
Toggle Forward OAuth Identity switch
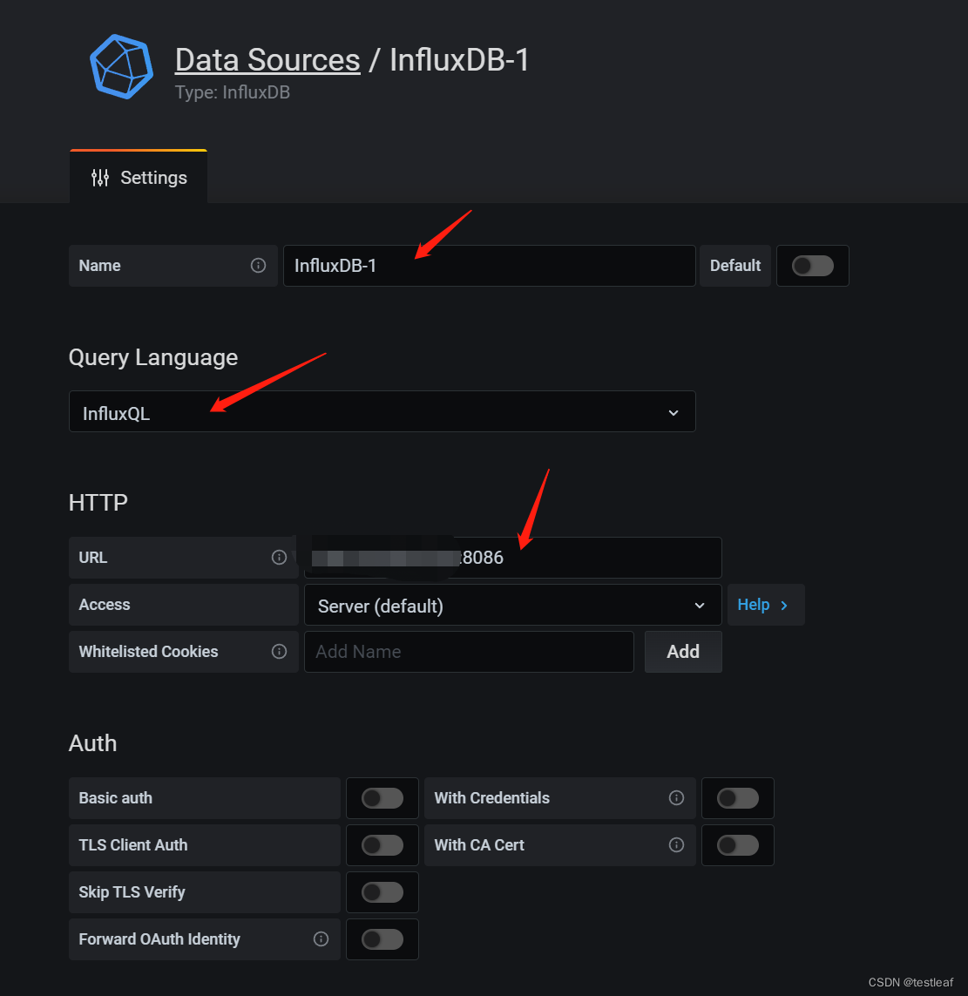(382, 938)
